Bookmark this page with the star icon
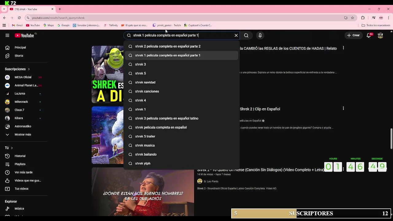Image resolution: width=393 pixels, height=221 pixels. pos(352,18)
